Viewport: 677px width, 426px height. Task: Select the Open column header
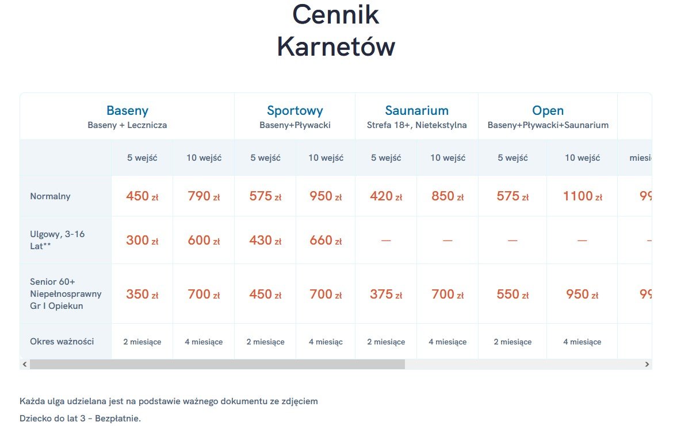point(548,111)
